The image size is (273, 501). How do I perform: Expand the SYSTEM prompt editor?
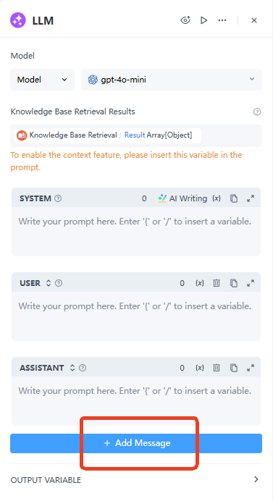[251, 198]
